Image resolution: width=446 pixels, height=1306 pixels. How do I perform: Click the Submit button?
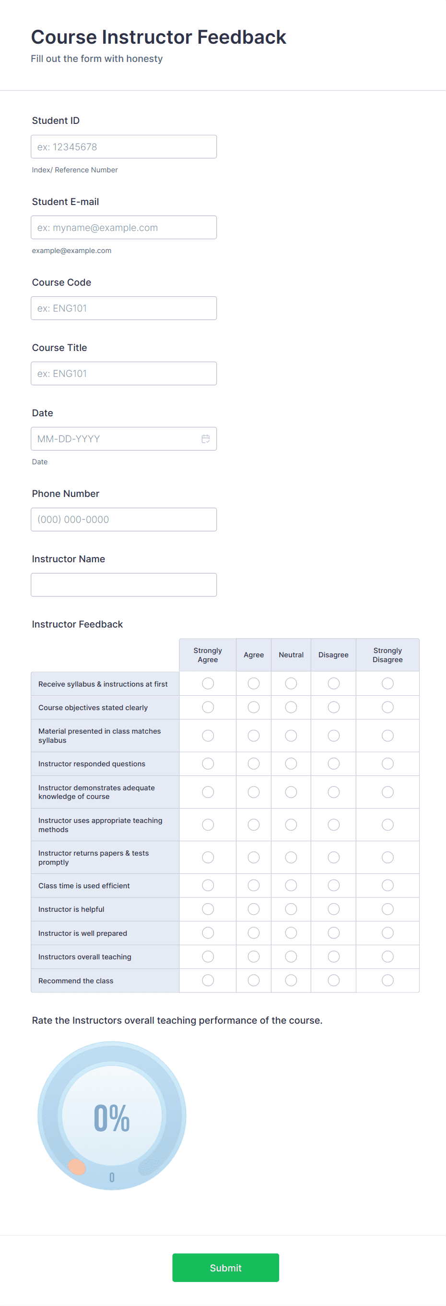point(225,1268)
